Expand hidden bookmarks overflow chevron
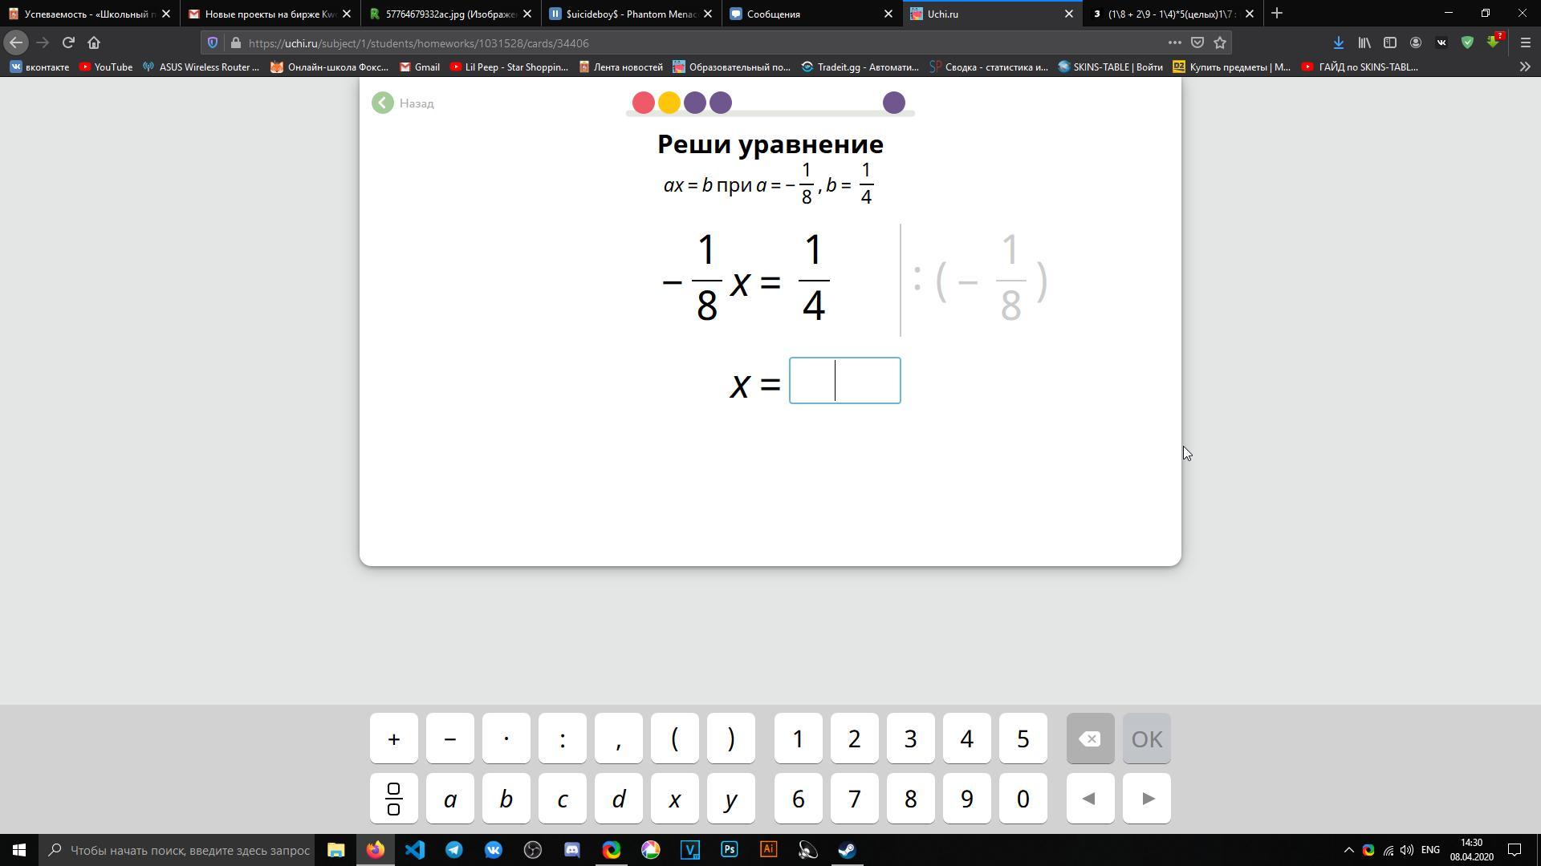This screenshot has width=1541, height=866. pyautogui.click(x=1525, y=67)
